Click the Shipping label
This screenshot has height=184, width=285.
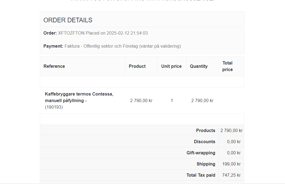coord(206,164)
